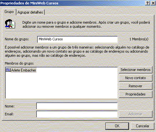Image resolution: width=156 pixels, height=132 pixels.
Task: Switch to the Grupo tab
Action: [9, 12]
